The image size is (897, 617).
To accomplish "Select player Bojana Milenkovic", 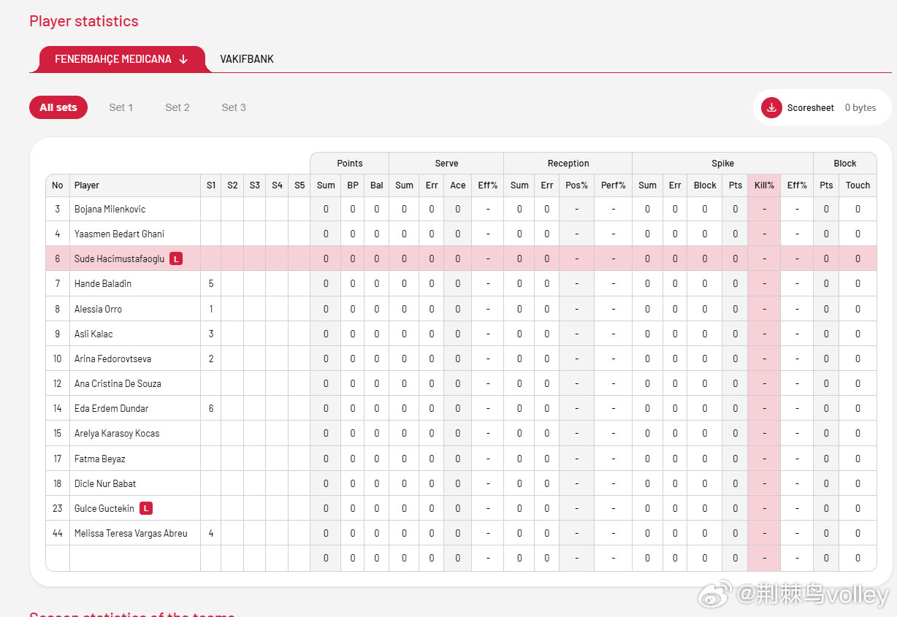I will pos(110,209).
